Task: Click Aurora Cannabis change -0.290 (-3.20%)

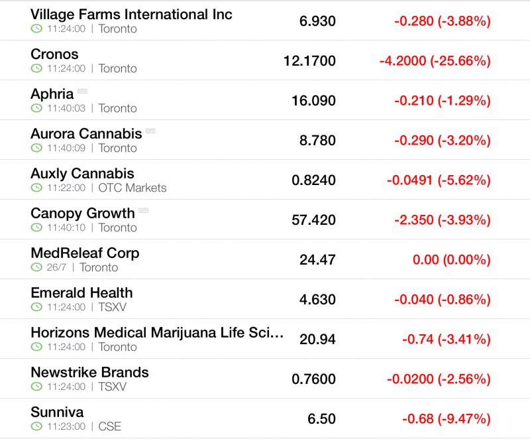Action: click(443, 141)
